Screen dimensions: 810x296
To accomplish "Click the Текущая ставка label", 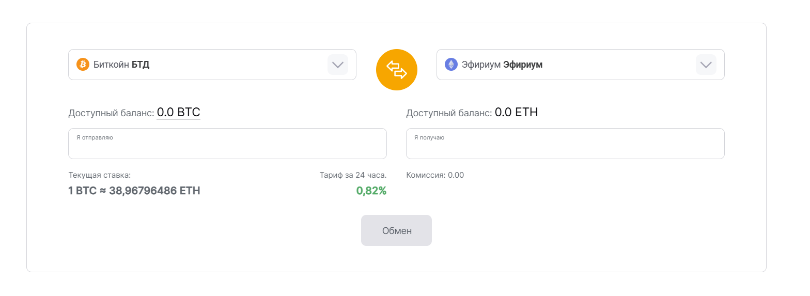I will coord(99,175).
